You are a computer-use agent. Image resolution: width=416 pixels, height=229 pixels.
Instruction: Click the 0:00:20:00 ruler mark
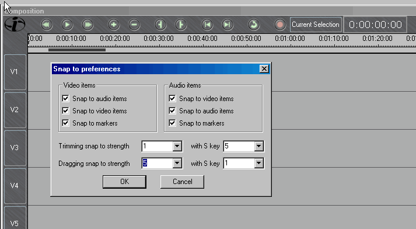[x=115, y=39]
